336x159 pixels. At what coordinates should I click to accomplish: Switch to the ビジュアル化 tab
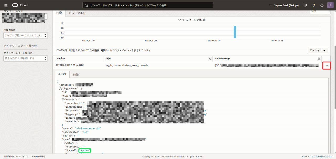pos(77,13)
